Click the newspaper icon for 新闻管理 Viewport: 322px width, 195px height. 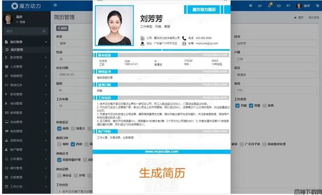point(6,113)
